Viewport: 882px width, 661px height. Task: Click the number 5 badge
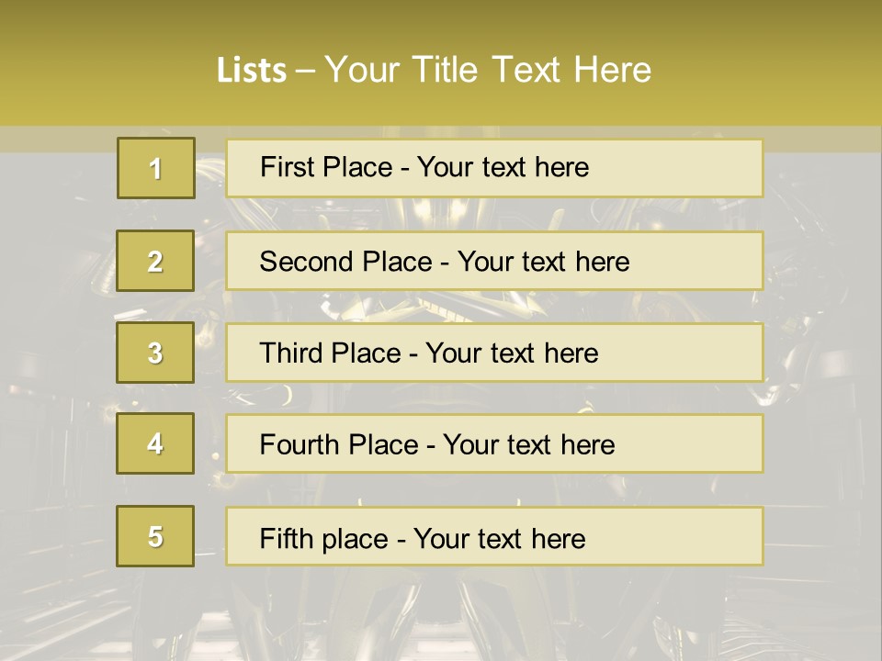(x=155, y=536)
